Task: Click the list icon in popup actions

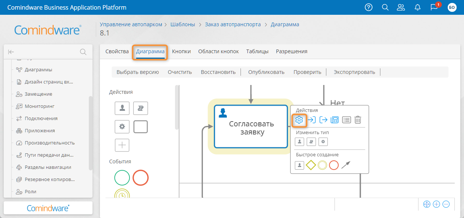Action: 346,119
